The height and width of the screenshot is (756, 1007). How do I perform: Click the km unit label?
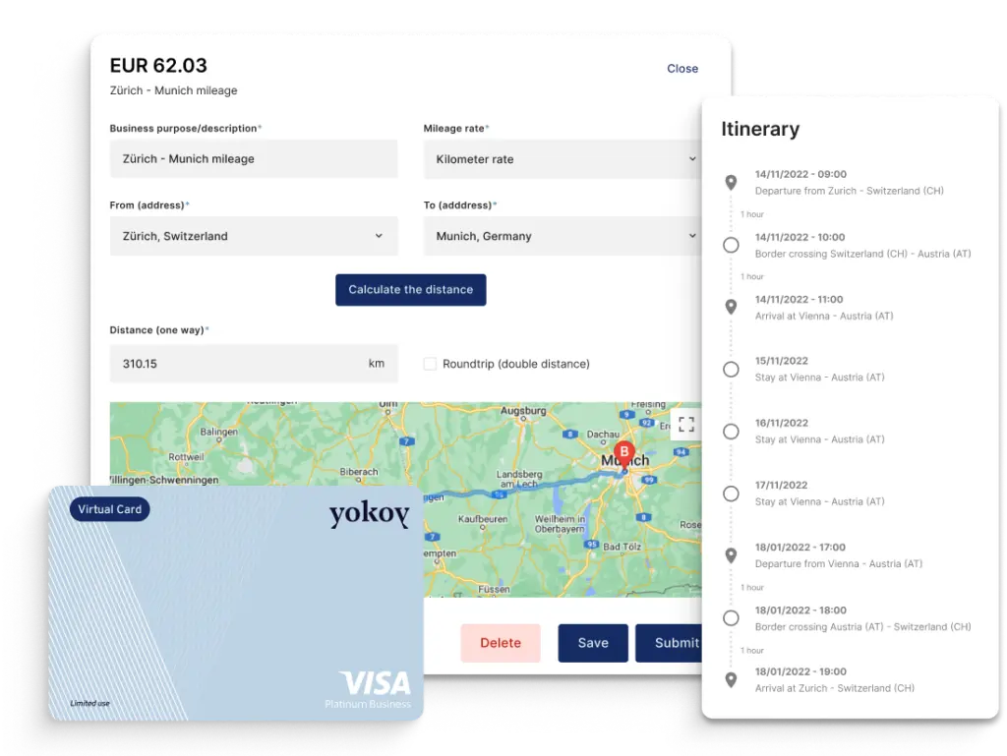point(377,364)
